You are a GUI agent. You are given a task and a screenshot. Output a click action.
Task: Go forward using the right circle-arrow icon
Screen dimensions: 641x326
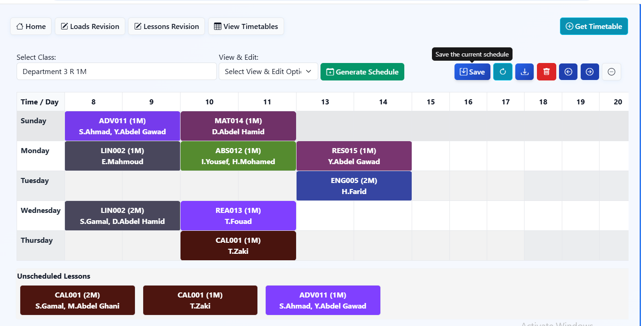click(x=589, y=72)
